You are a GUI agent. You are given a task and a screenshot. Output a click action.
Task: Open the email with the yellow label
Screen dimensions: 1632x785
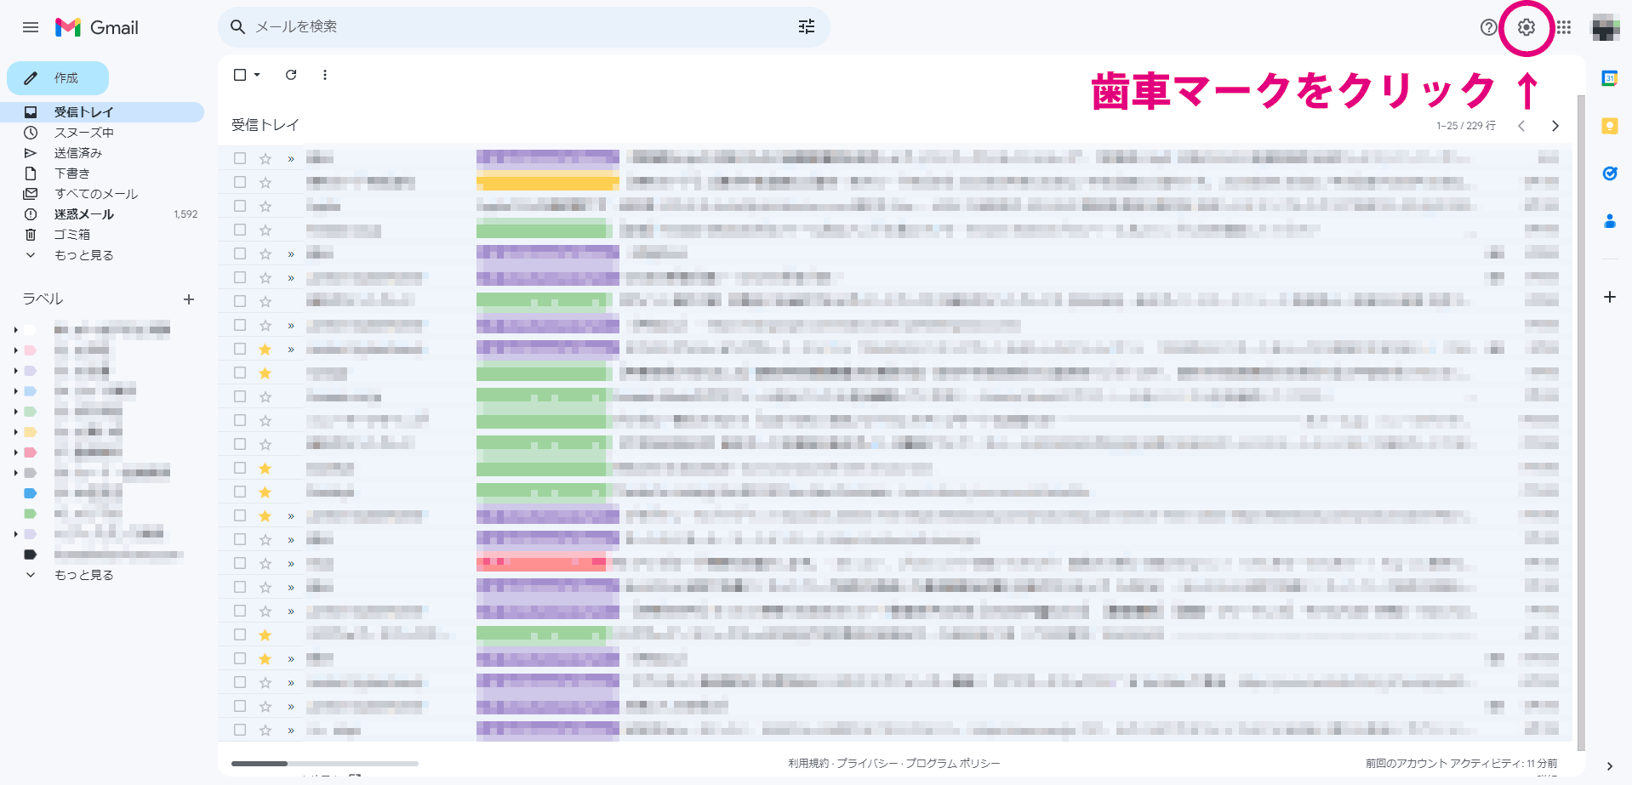click(893, 182)
